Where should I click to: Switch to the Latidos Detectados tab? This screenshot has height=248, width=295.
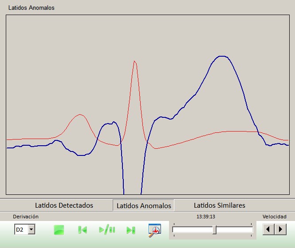pyautogui.click(x=64, y=205)
